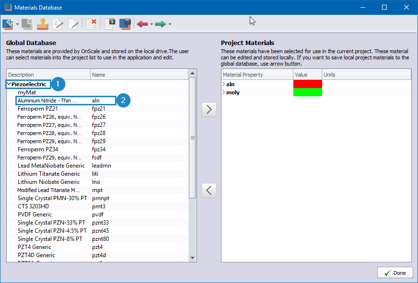Viewport: 418px width, 283px height.
Task: Click the add new material icon
Action: 8,24
